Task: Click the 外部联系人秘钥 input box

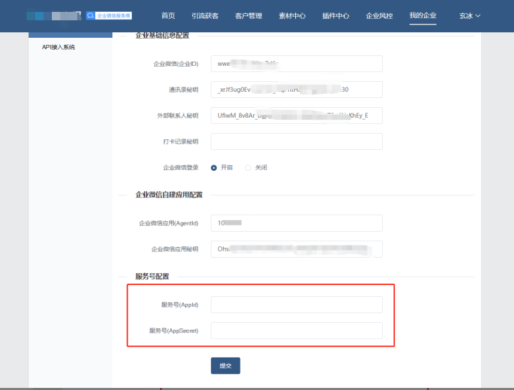Action: tap(297, 116)
